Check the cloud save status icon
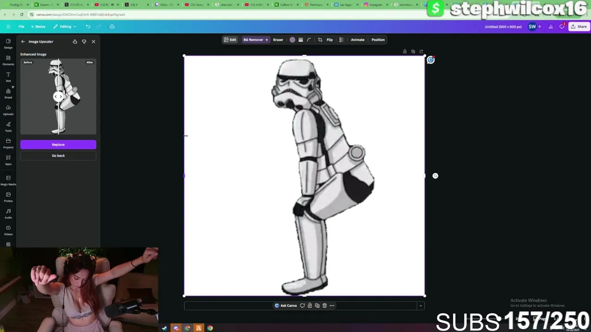The width and height of the screenshot is (591, 332). 112,27
